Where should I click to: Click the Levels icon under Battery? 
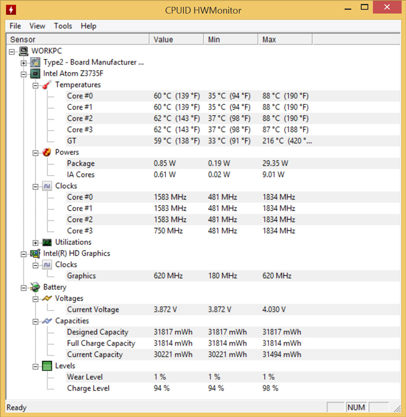(x=46, y=366)
